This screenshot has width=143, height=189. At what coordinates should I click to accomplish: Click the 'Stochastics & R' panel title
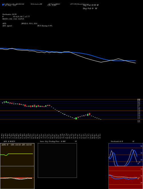tap(117, 141)
